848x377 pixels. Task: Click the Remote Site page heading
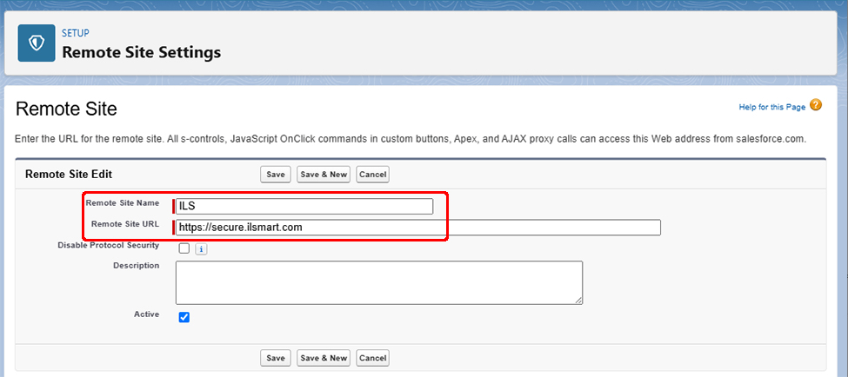pyautogui.click(x=66, y=109)
